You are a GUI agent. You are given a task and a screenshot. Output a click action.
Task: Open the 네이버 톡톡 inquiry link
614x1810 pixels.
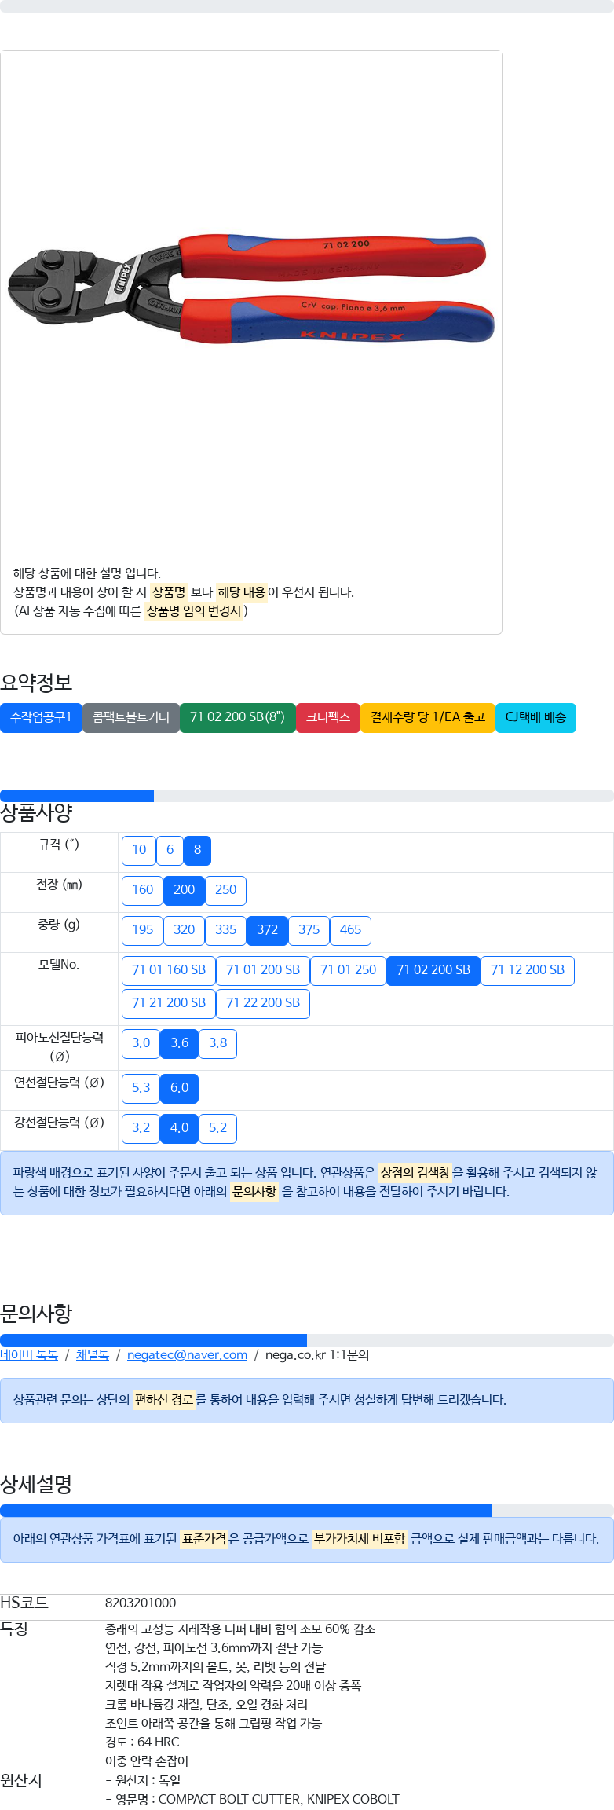[29, 1355]
